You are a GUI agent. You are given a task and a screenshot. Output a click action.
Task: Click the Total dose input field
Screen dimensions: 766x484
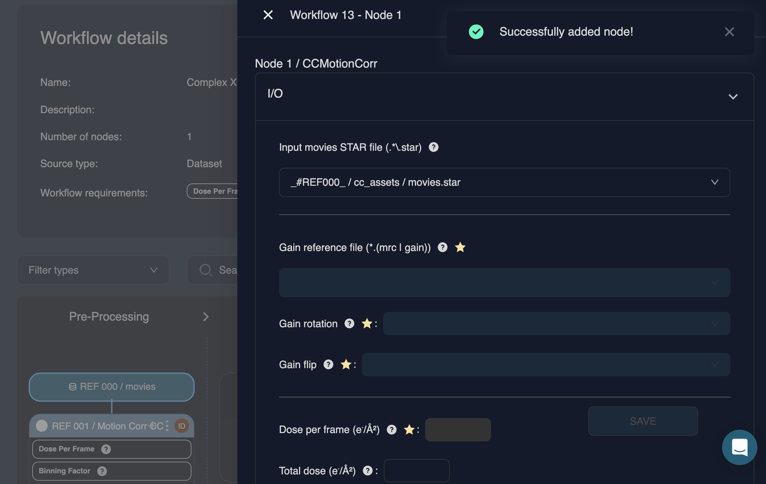pos(416,471)
